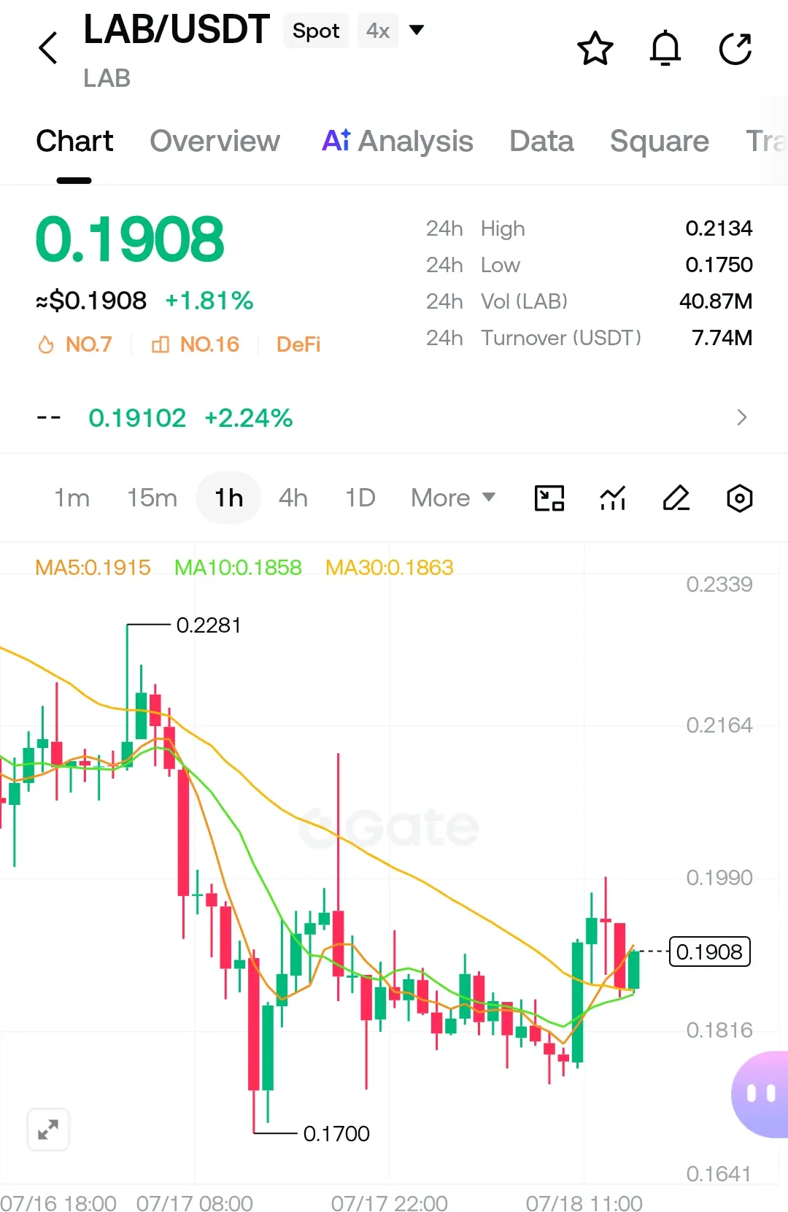The image size is (788, 1212).
Task: Set a price alert with bell icon
Action: point(665,49)
